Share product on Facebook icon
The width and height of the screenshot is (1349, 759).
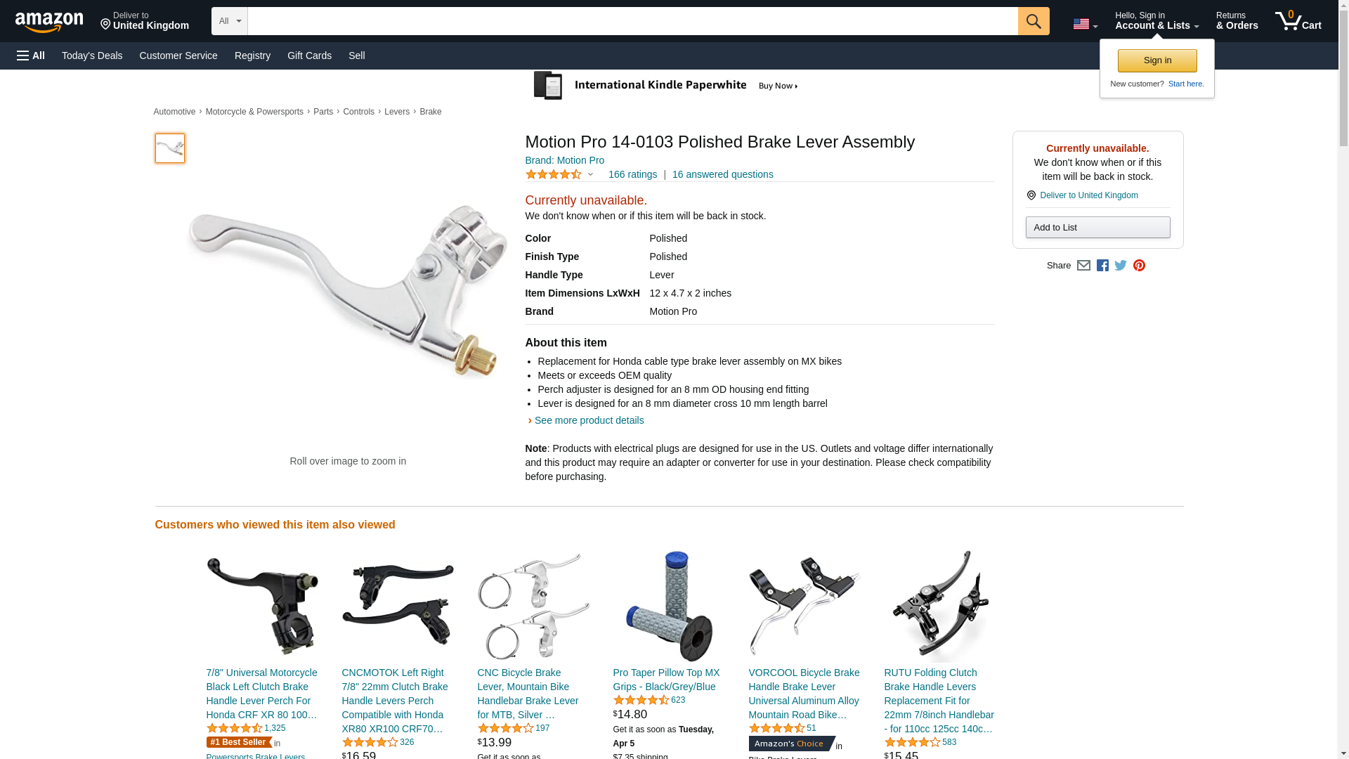pos(1102,266)
